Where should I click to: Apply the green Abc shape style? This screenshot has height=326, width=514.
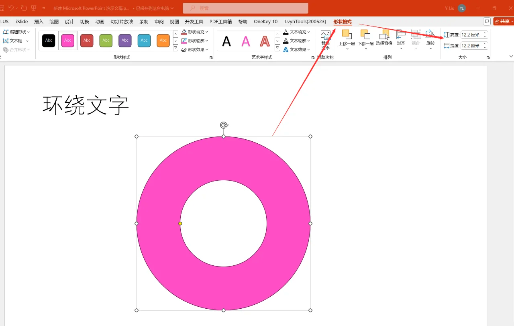[106, 41]
